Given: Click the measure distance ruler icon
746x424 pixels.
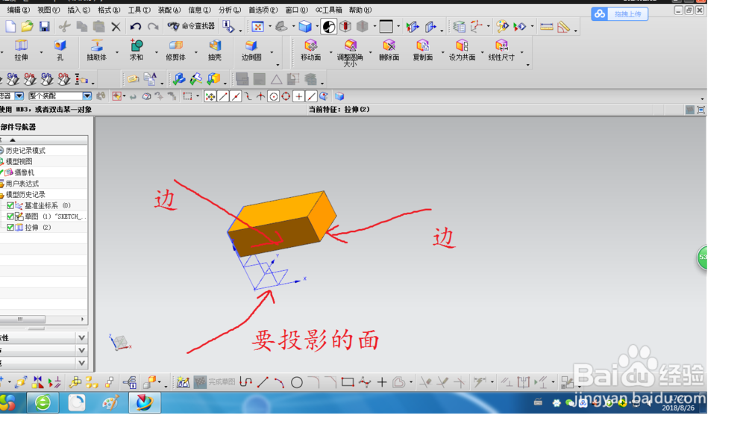Looking at the screenshot, I should click(x=547, y=27).
